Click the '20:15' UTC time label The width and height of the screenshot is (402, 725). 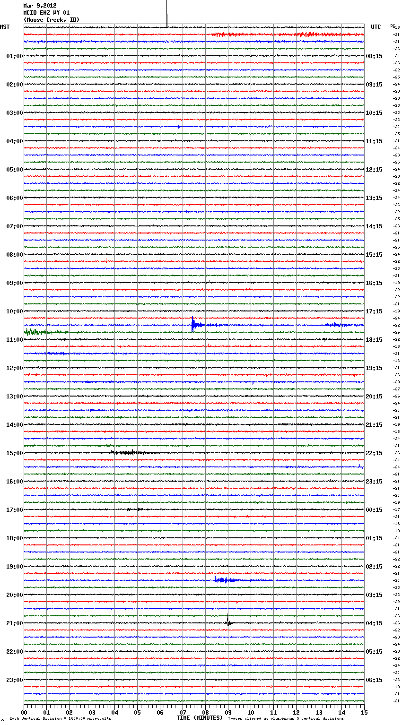[x=374, y=397]
